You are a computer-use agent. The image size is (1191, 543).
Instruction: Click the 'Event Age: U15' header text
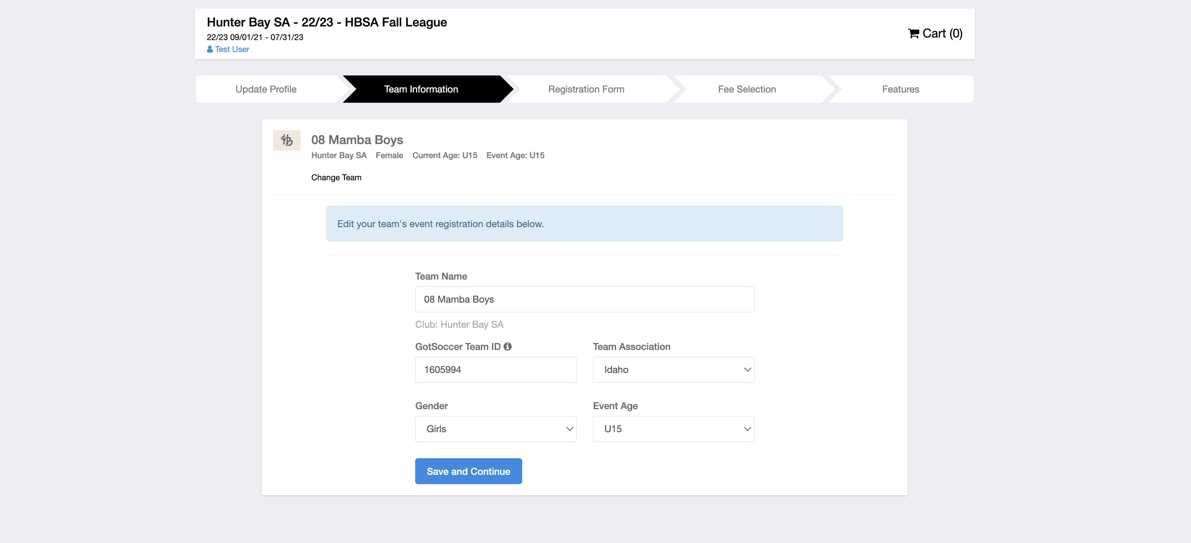[x=515, y=155]
